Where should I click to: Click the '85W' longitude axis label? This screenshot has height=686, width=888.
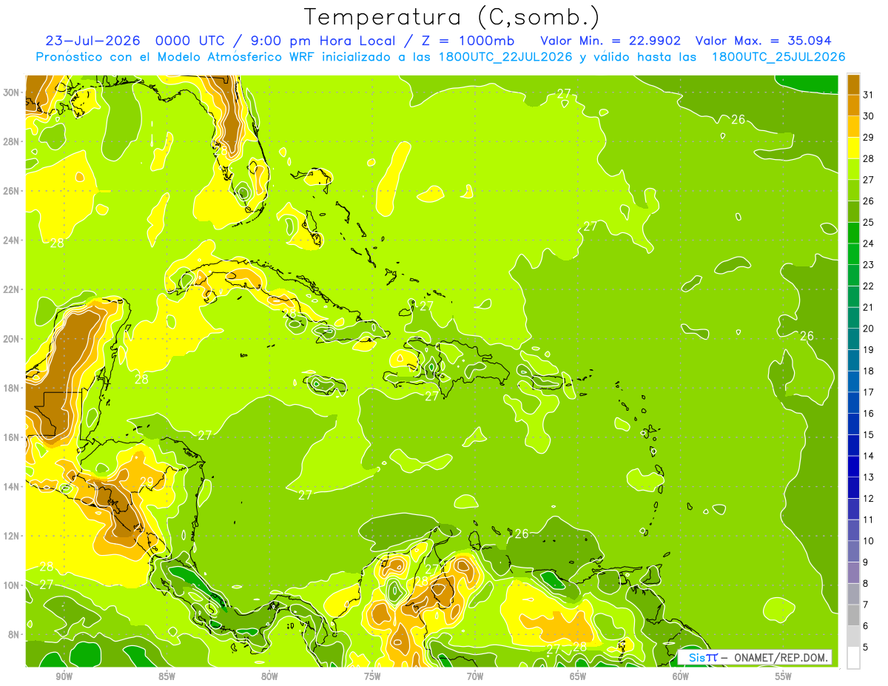[166, 676]
